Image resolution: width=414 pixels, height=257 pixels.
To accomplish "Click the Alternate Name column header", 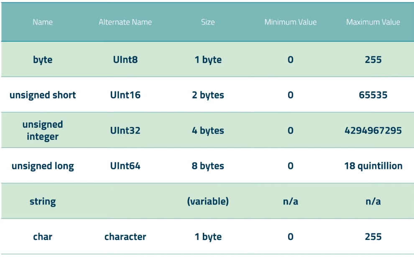I will coord(125,23).
